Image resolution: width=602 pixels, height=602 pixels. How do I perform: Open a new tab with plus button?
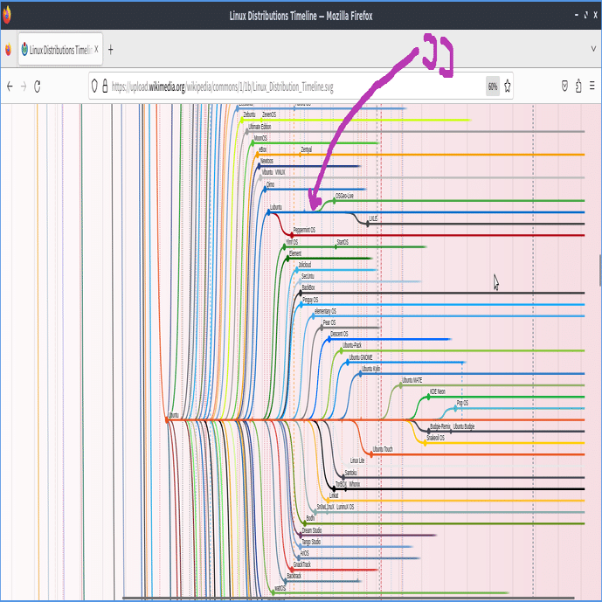coord(111,50)
